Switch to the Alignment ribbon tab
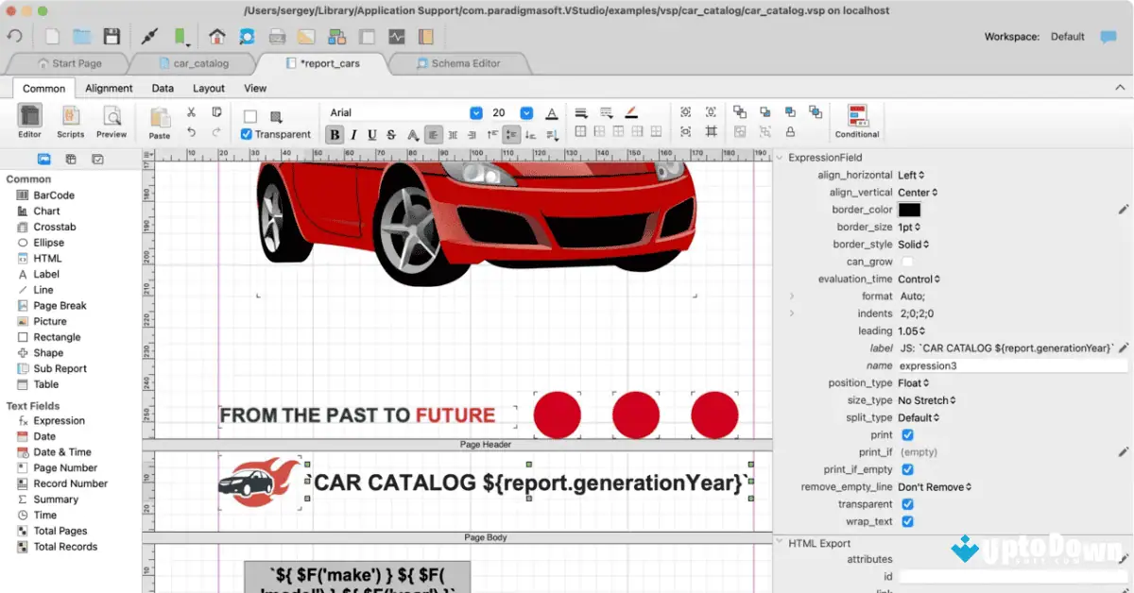 point(109,88)
